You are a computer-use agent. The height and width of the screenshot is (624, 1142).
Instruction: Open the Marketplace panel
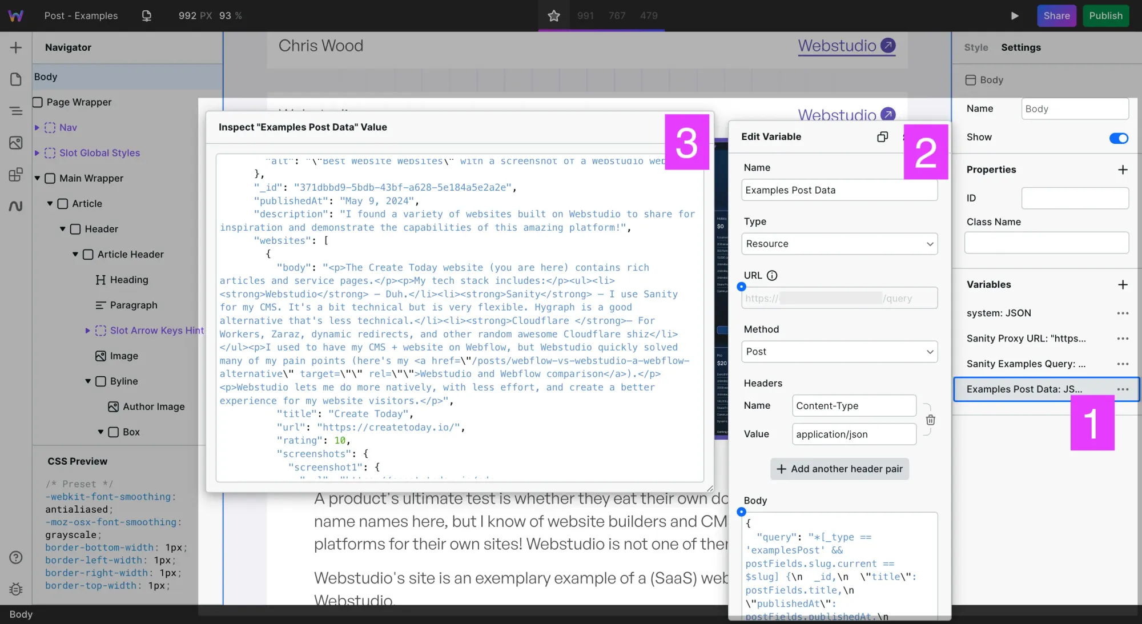15,175
